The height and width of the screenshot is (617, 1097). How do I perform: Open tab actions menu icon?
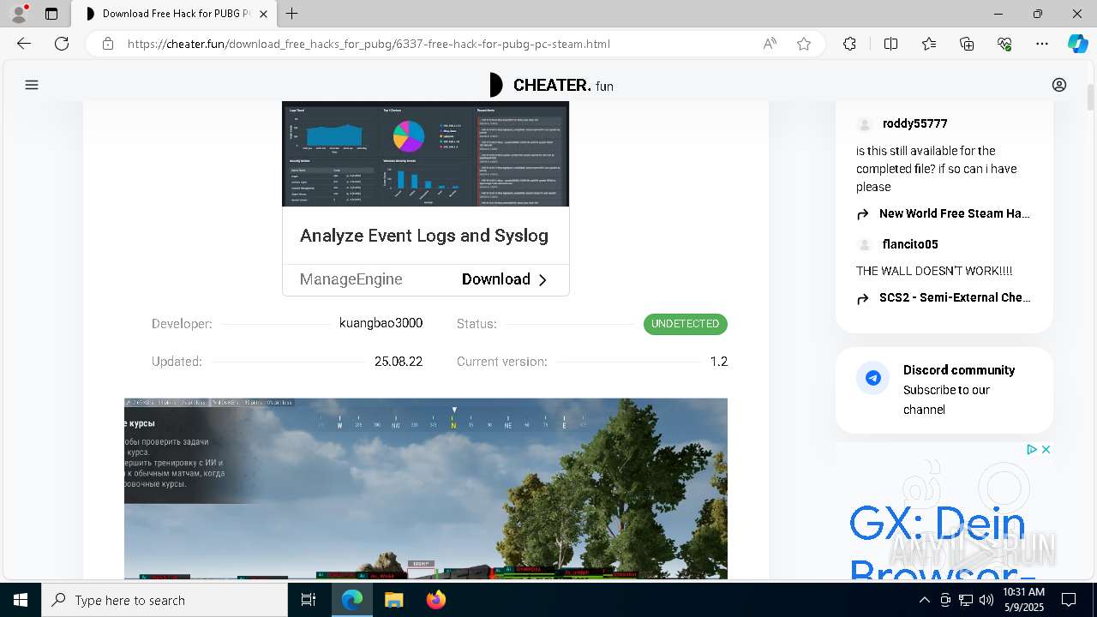click(x=51, y=14)
